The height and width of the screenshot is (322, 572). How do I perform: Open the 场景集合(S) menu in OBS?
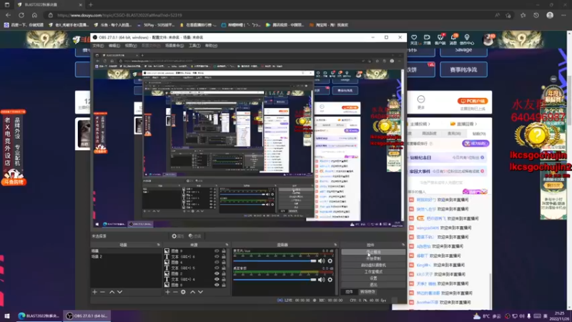click(174, 46)
